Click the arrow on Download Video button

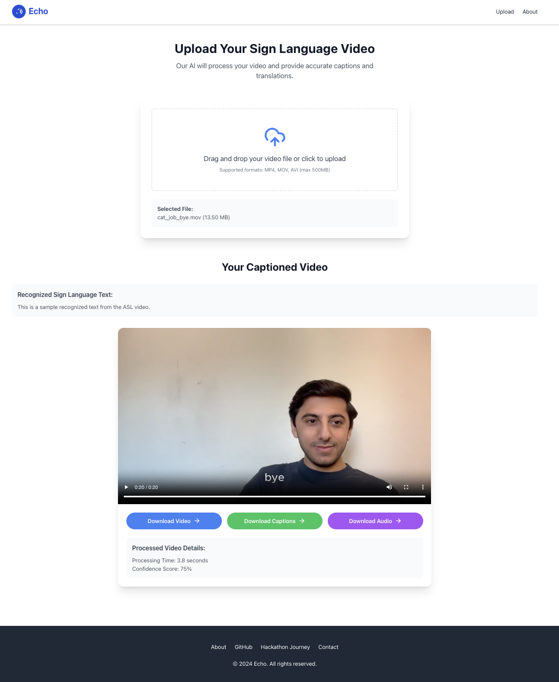click(x=197, y=521)
